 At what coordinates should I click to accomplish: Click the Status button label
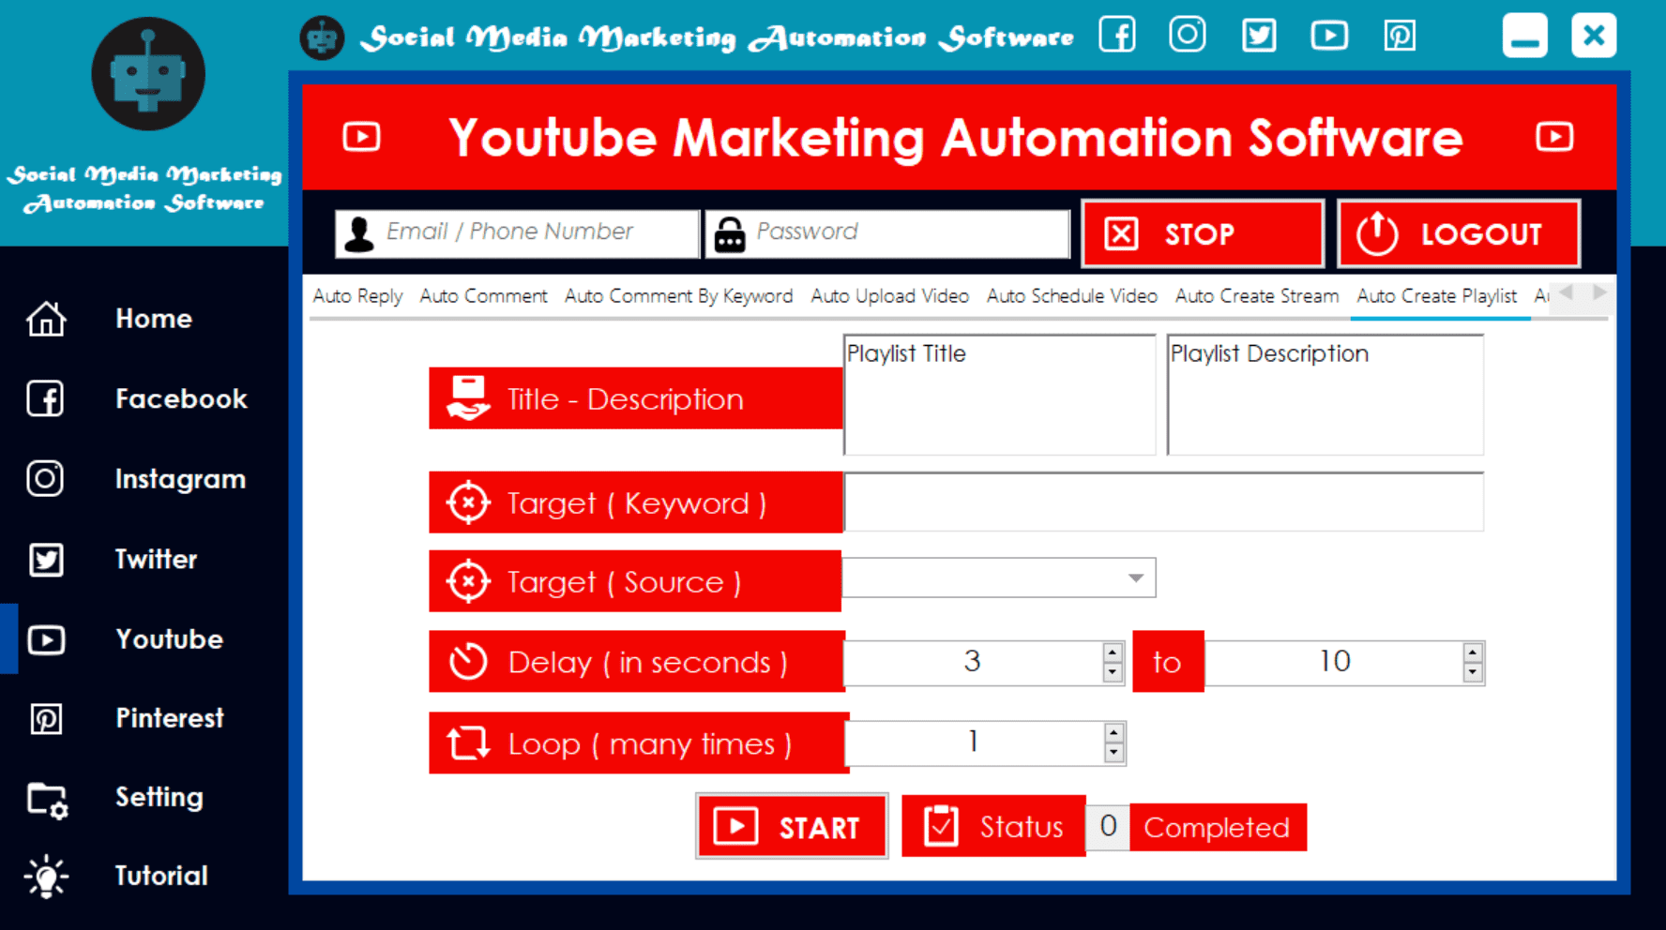pyautogui.click(x=993, y=826)
